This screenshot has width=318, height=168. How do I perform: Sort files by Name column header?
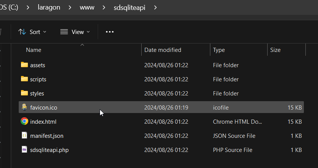(34, 50)
